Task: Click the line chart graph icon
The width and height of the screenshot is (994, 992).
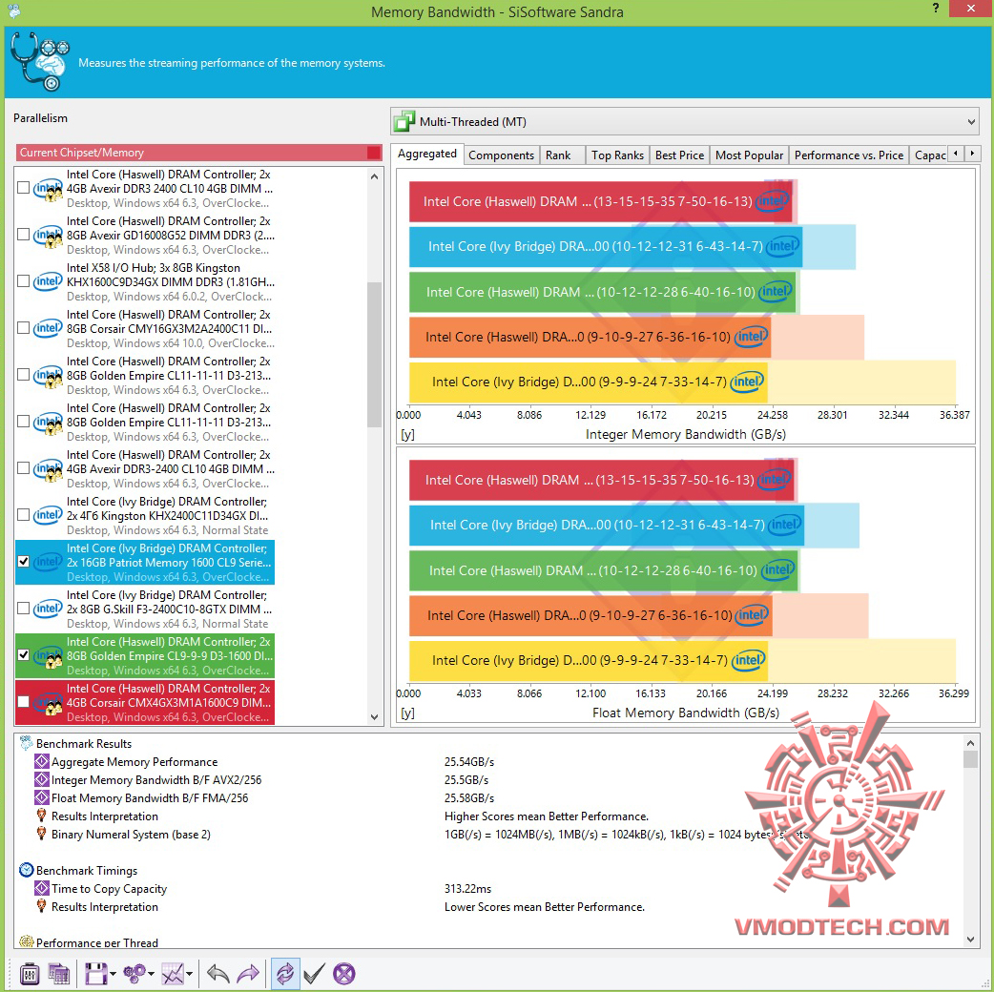Action: click(173, 974)
